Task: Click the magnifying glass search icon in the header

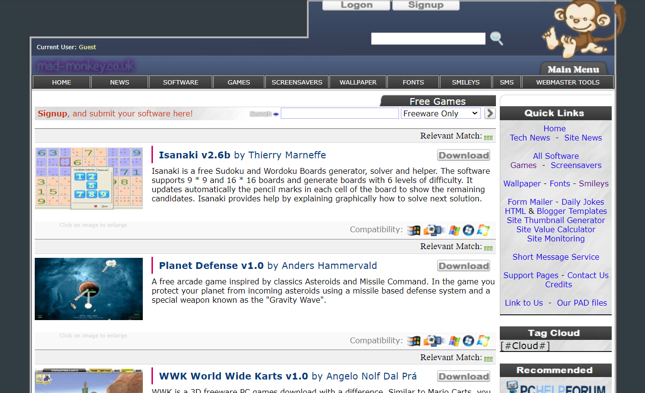Action: click(x=496, y=38)
